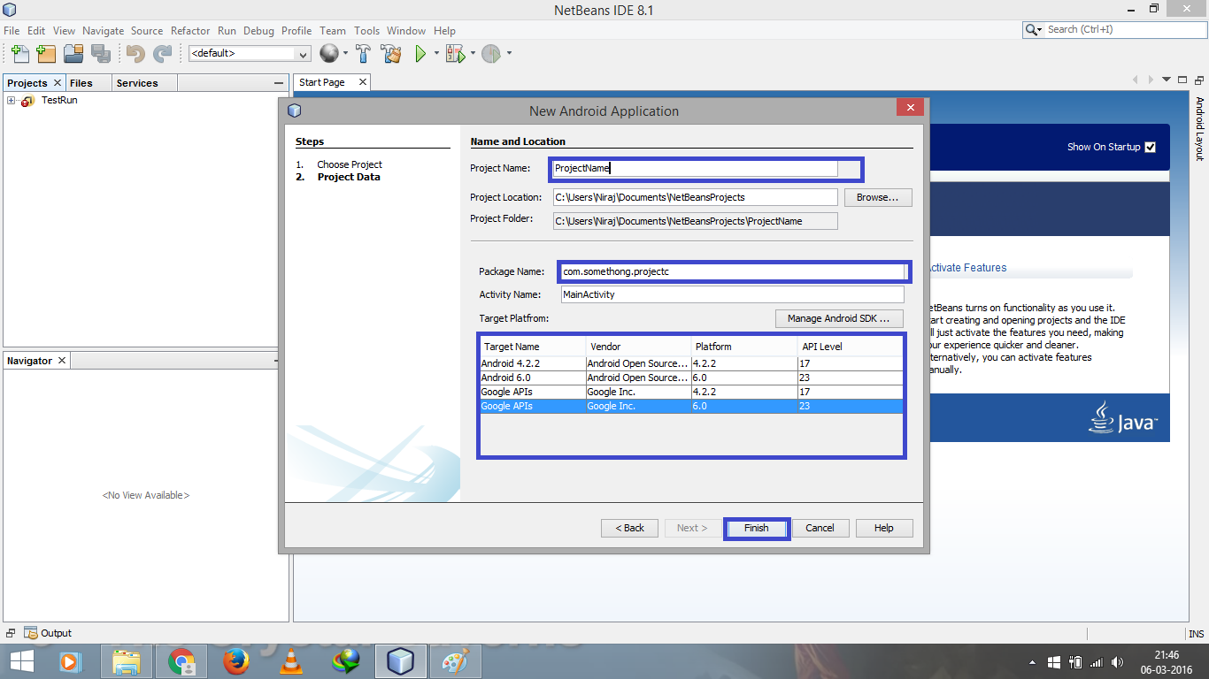Expand the TestRun project node
Image resolution: width=1209 pixels, height=679 pixels.
[12, 101]
